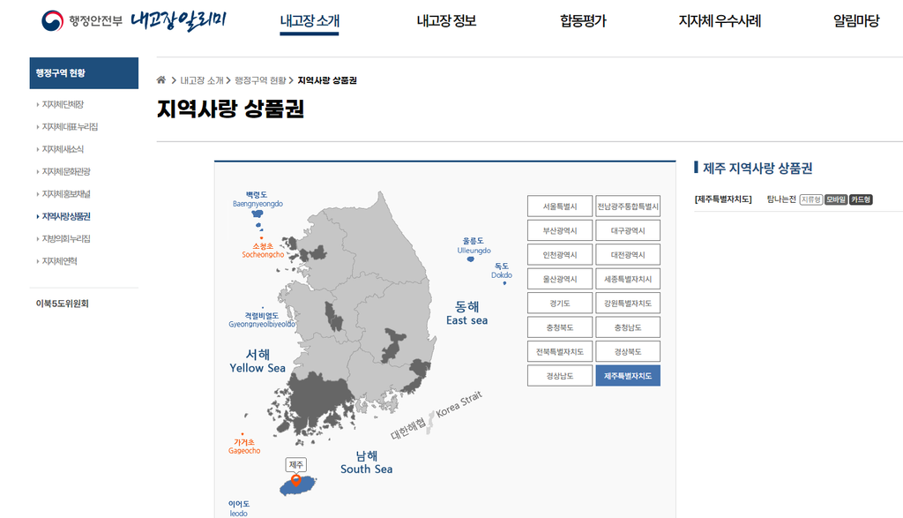
Task: Click 울릉도 Ulleungdo island on map
Action: (471, 259)
